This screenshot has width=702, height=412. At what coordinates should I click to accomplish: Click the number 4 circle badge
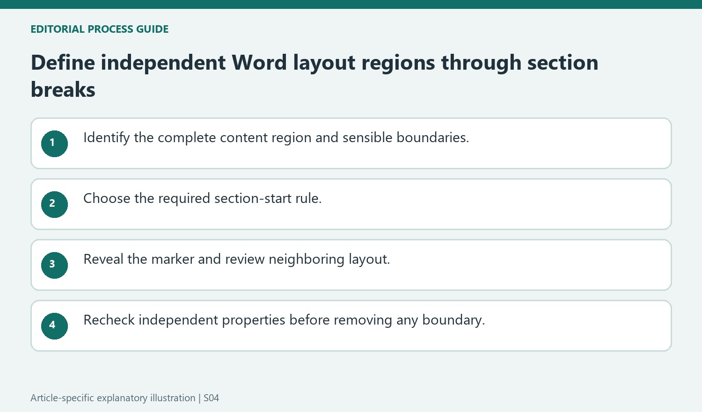[54, 326]
